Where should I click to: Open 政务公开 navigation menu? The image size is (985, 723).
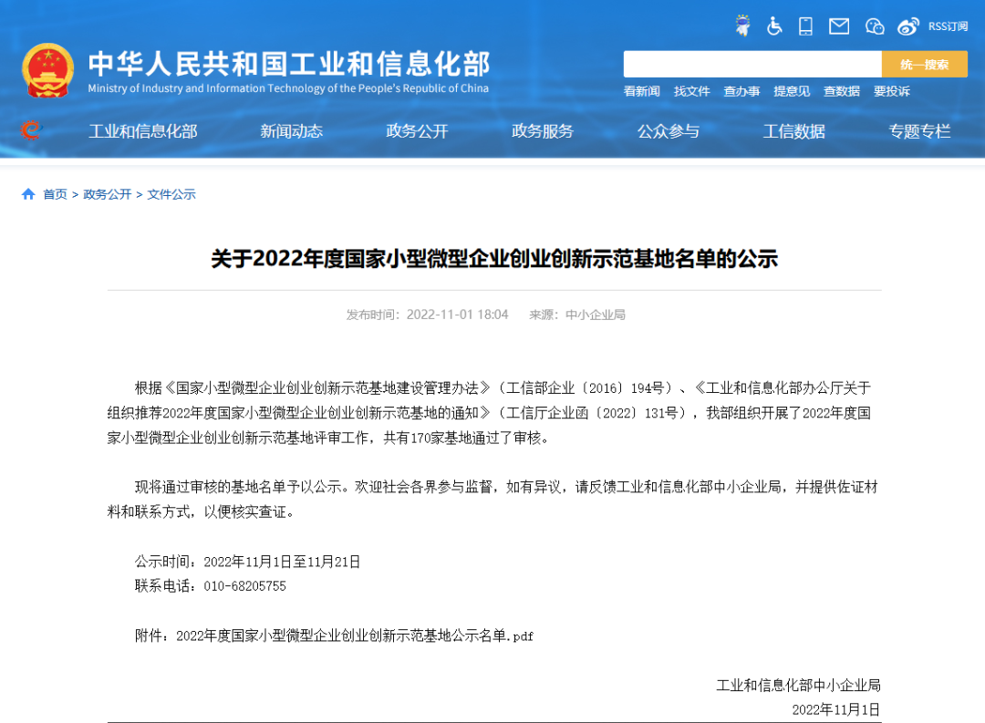tap(417, 130)
